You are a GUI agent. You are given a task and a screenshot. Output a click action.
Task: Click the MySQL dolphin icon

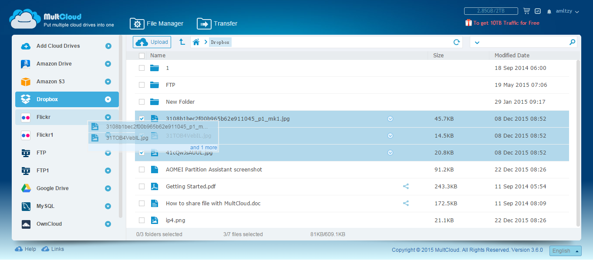click(26, 206)
